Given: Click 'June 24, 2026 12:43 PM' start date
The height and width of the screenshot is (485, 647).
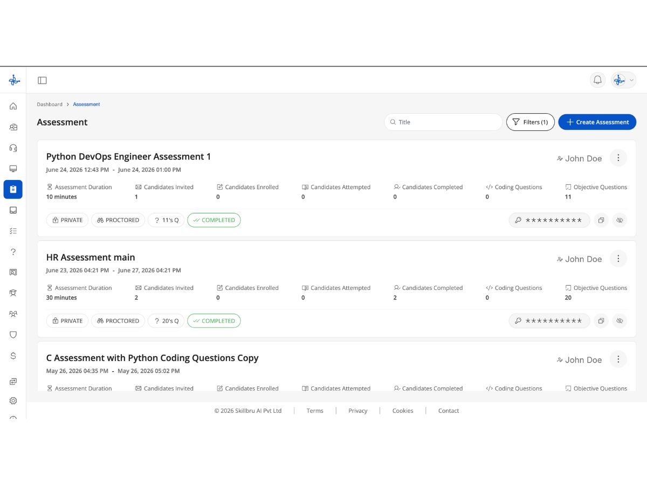Looking at the screenshot, I should tap(78, 170).
